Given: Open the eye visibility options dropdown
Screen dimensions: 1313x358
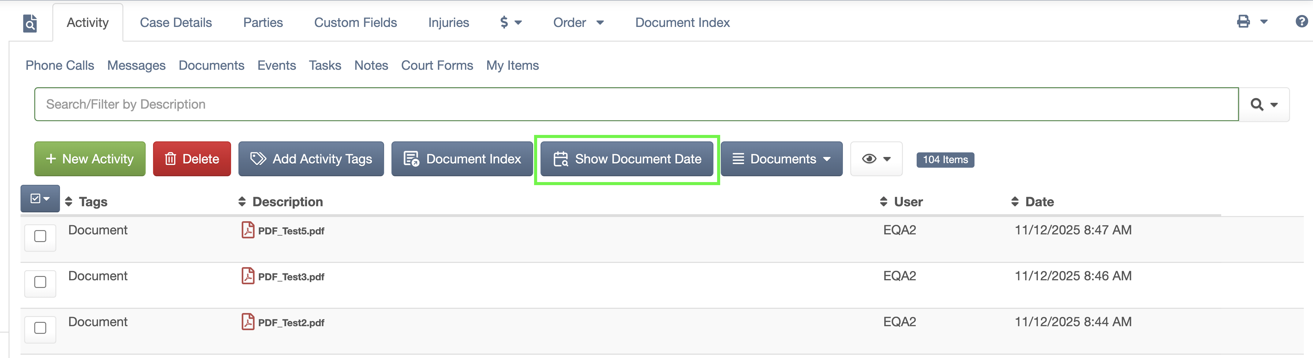Looking at the screenshot, I should tap(876, 159).
